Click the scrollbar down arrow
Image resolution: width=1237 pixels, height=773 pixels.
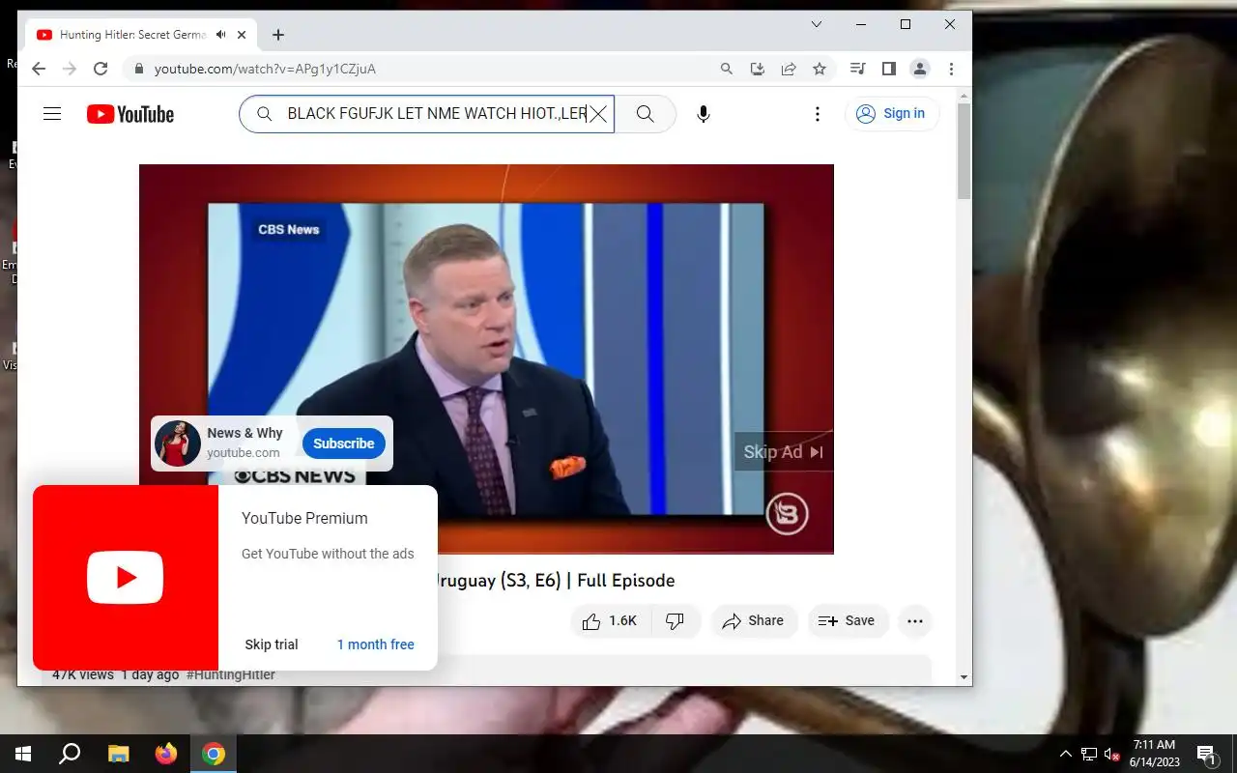pyautogui.click(x=964, y=678)
